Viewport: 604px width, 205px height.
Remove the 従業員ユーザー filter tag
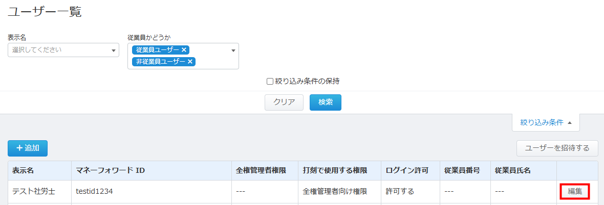[184, 50]
